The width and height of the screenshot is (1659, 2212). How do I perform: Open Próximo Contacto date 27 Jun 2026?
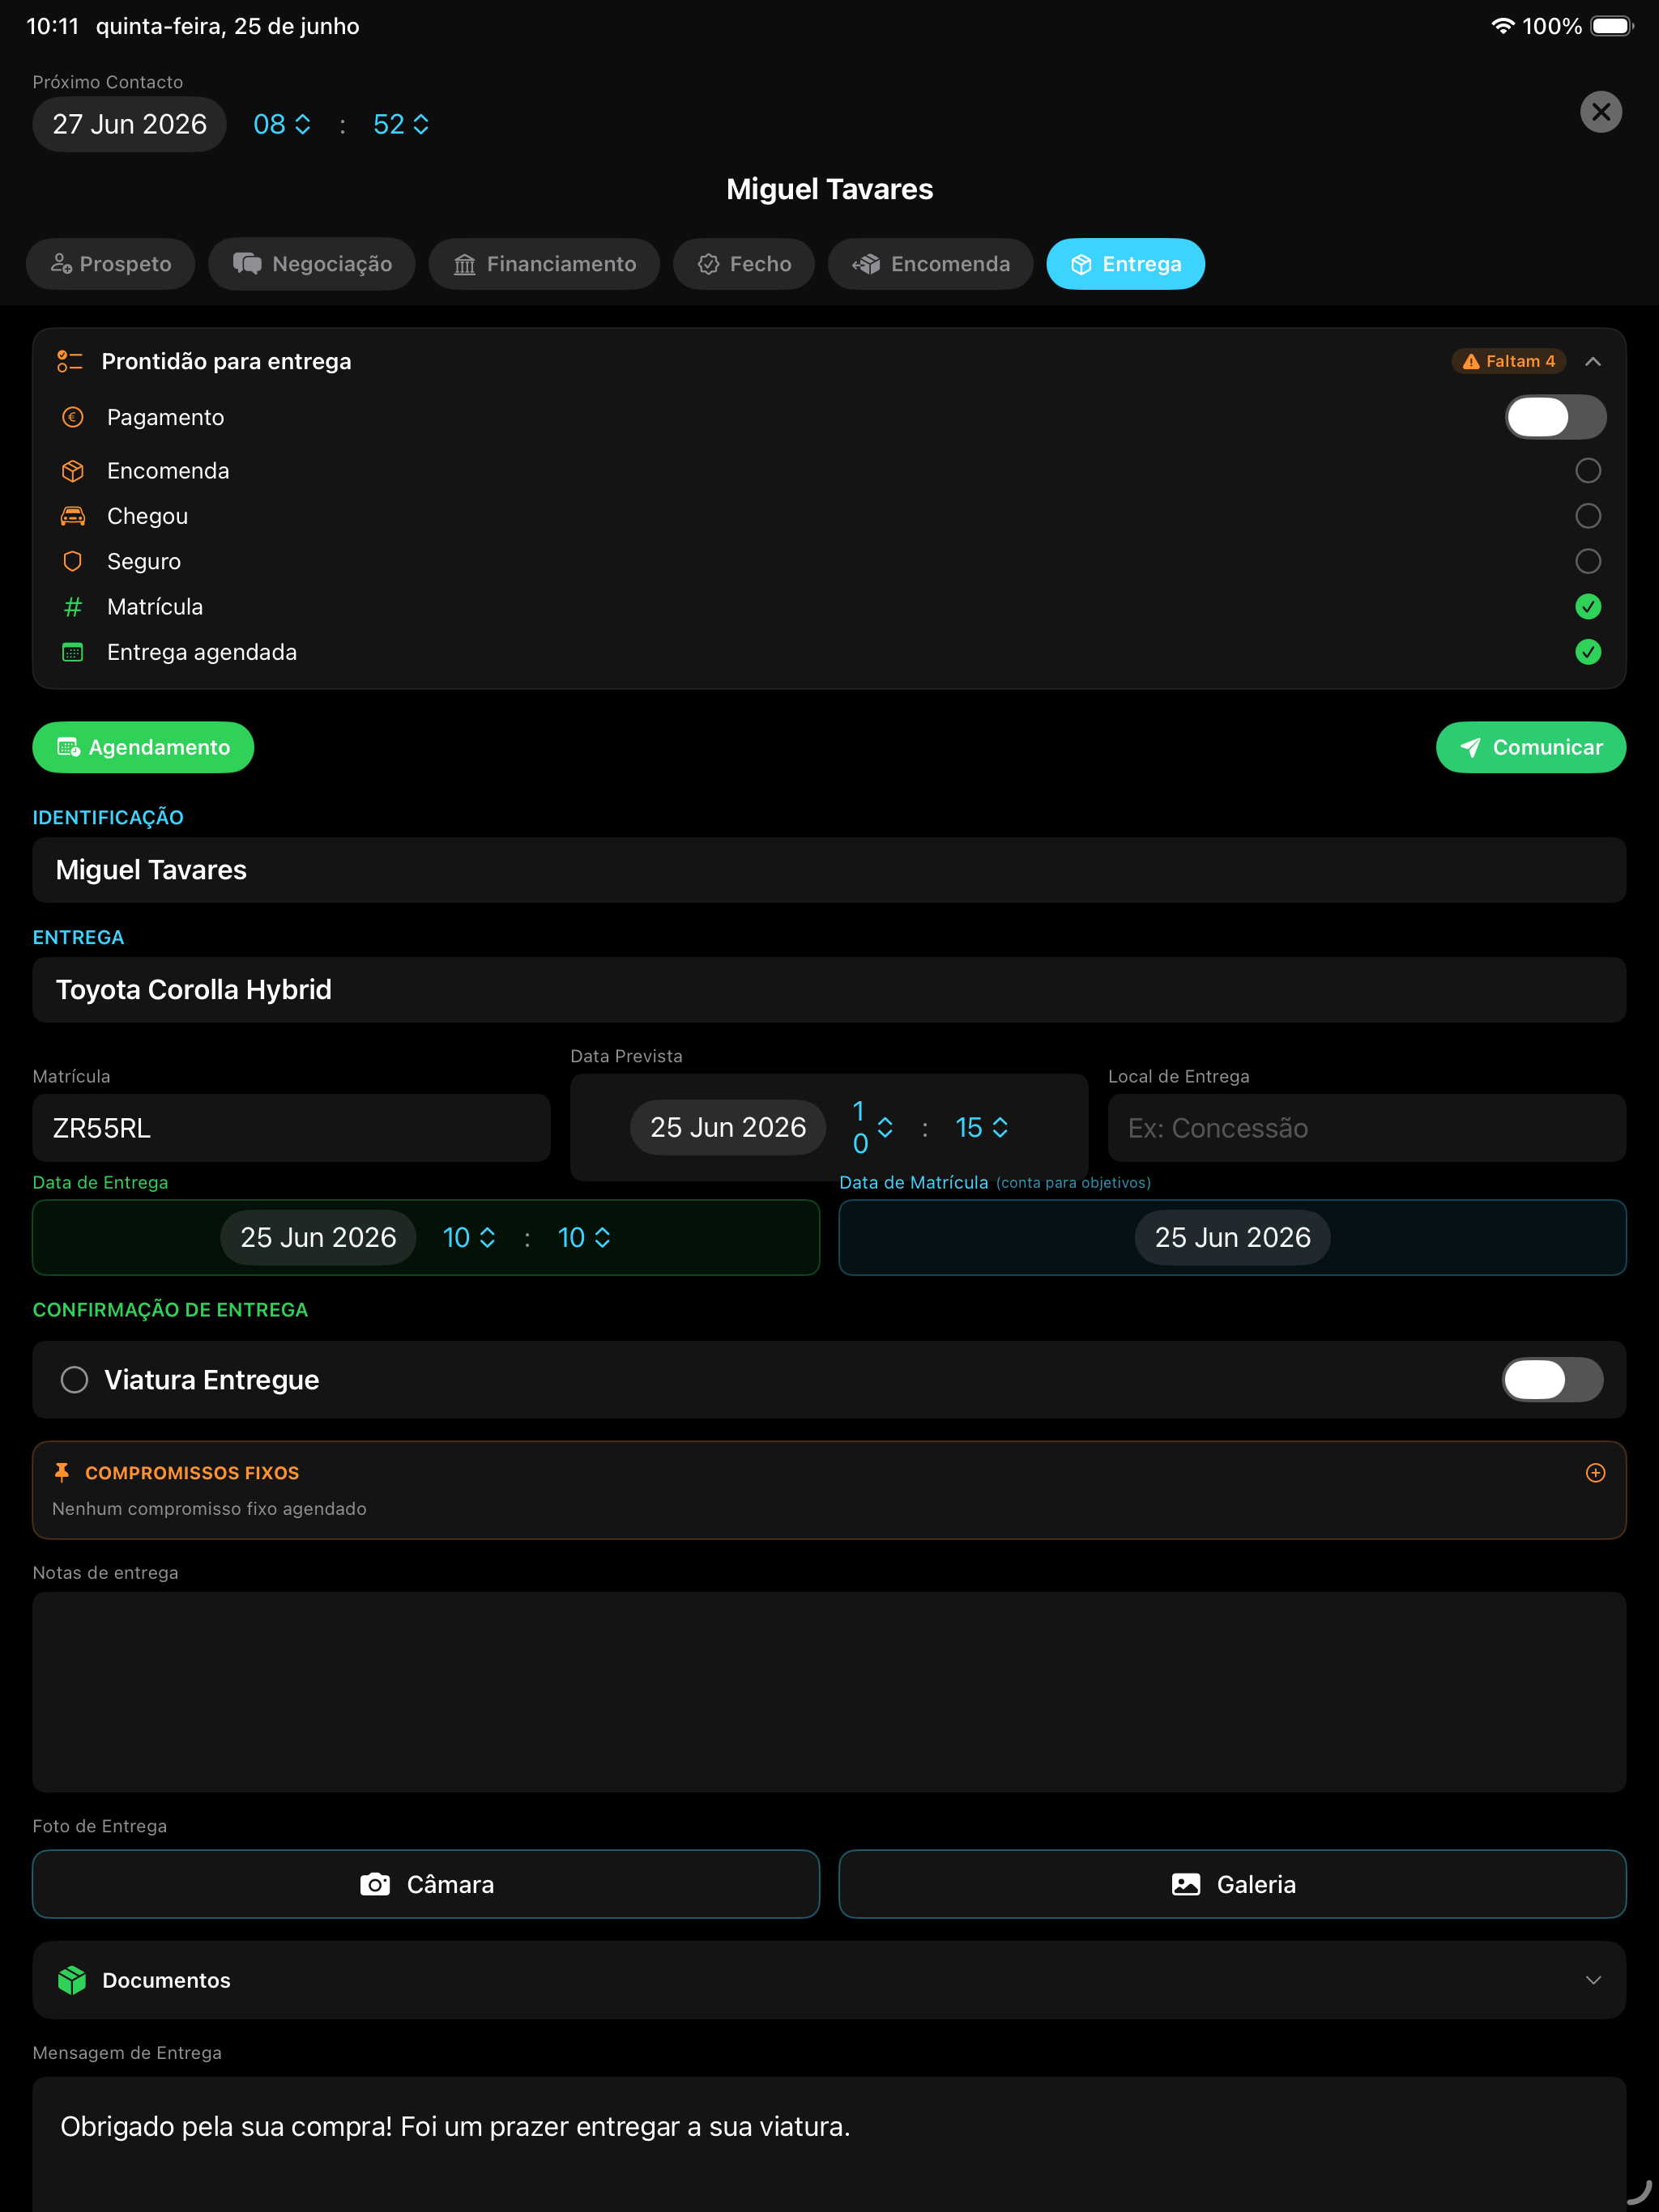129,124
